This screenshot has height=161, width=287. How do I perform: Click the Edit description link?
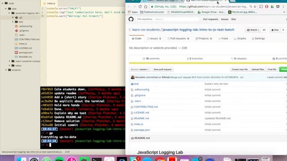(184, 48)
